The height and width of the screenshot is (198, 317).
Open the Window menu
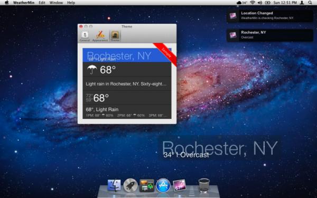coord(56,3)
